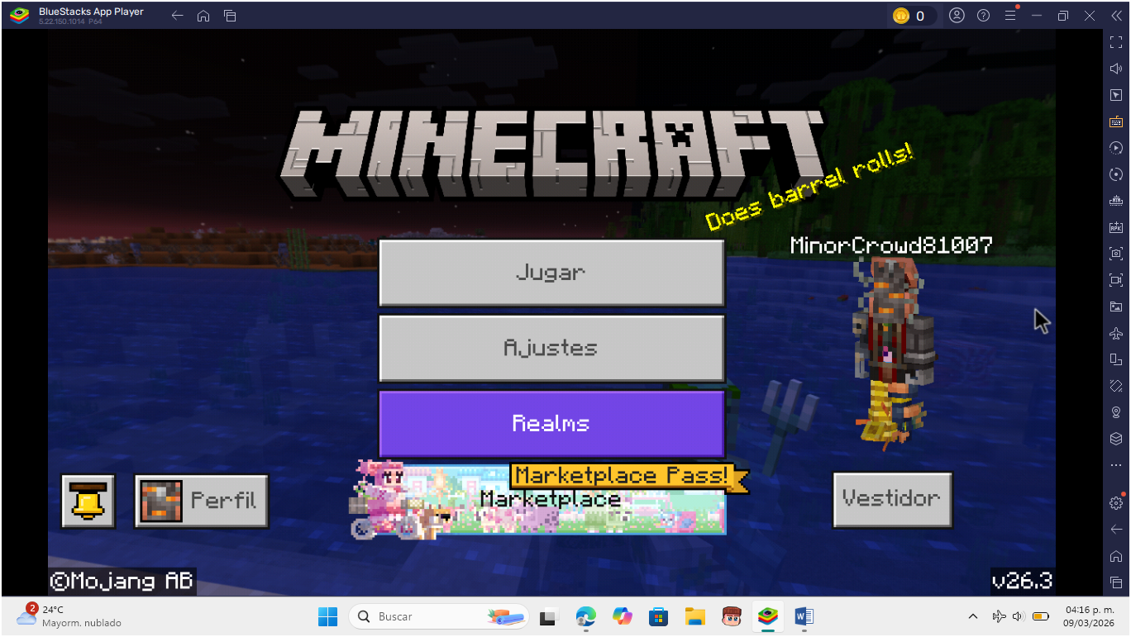
Task: Click the install APK icon
Action: 1116,227
